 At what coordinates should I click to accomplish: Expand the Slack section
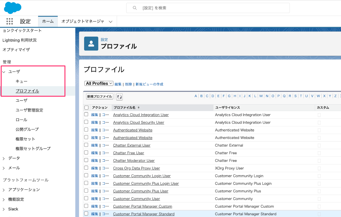click(4, 209)
